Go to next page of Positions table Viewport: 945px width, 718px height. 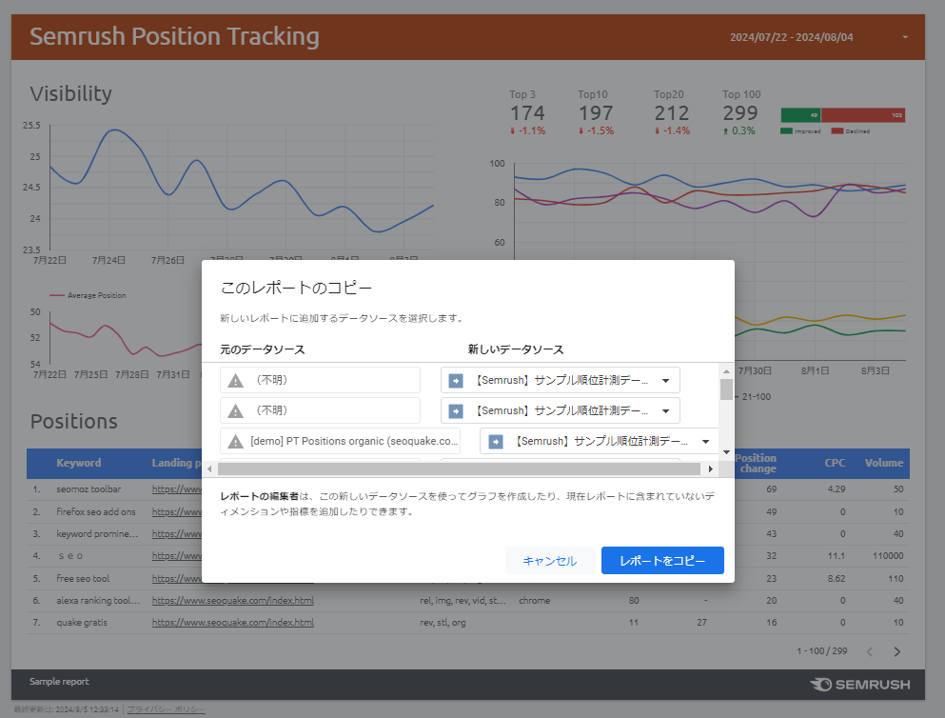coord(897,651)
